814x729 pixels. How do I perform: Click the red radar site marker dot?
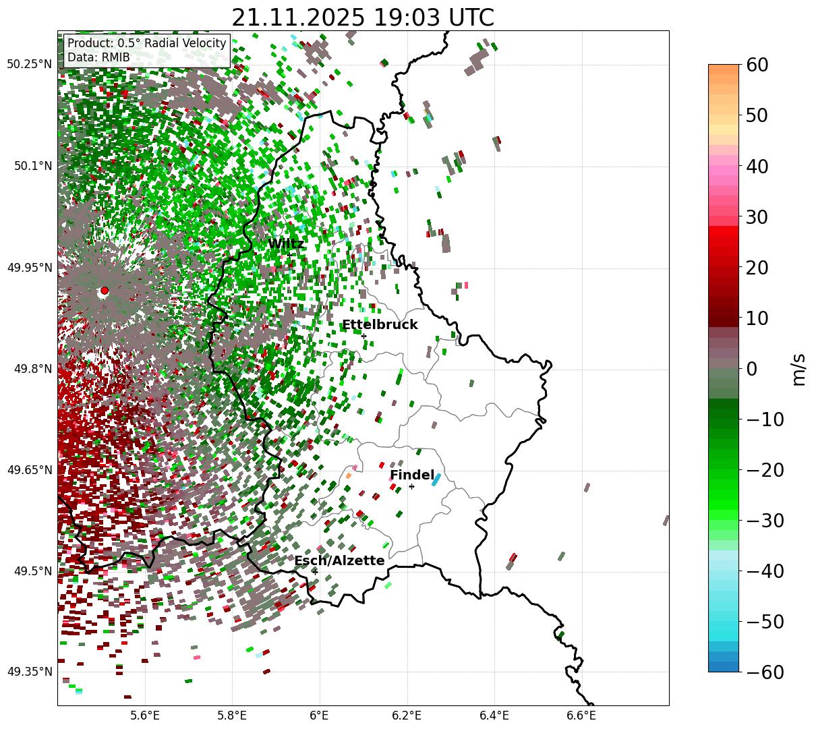click(x=104, y=291)
